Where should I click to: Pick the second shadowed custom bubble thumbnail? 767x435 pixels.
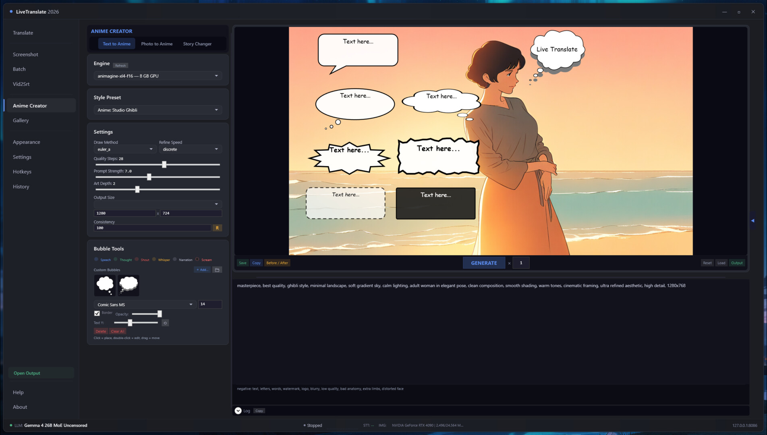[129, 285]
